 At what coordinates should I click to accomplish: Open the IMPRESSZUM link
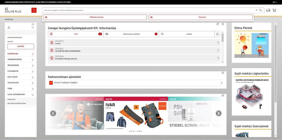(12, 99)
